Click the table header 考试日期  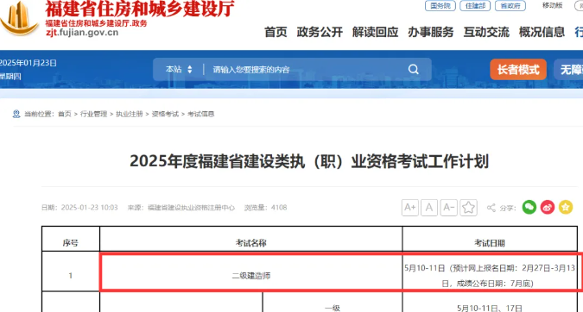pyautogui.click(x=490, y=243)
